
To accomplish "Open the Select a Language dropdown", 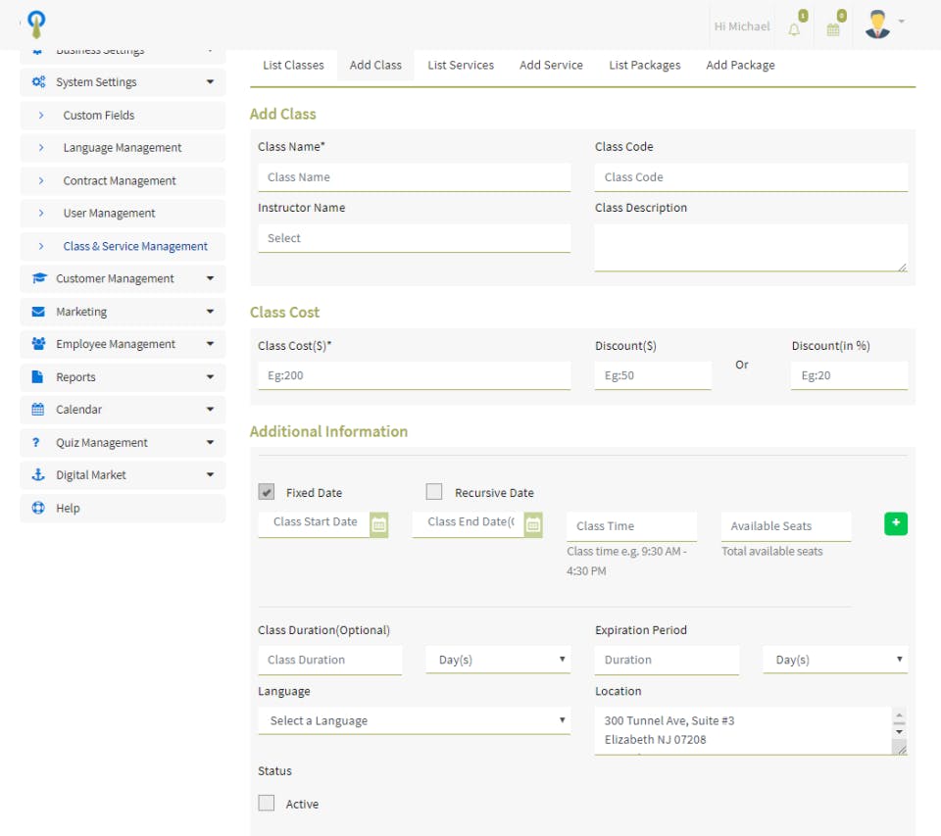I will (414, 720).
